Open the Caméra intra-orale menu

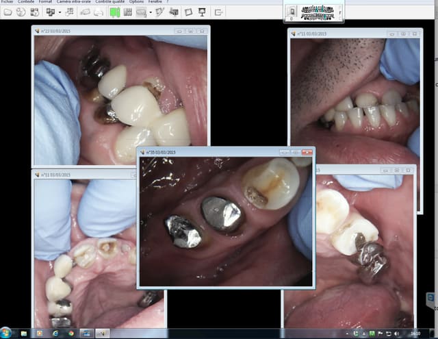(x=74, y=2)
